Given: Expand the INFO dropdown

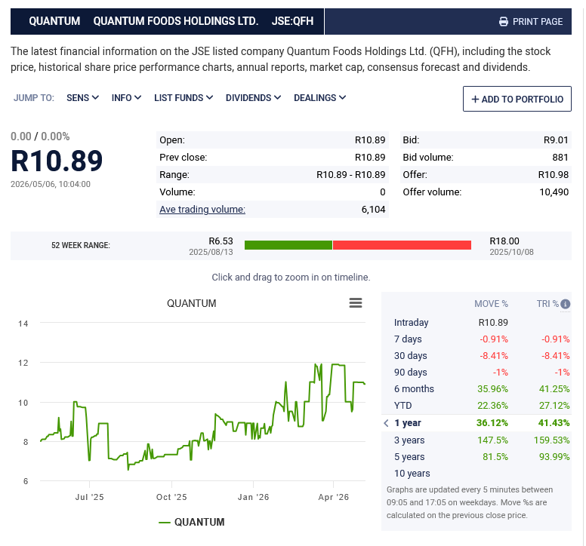Looking at the screenshot, I should [126, 98].
